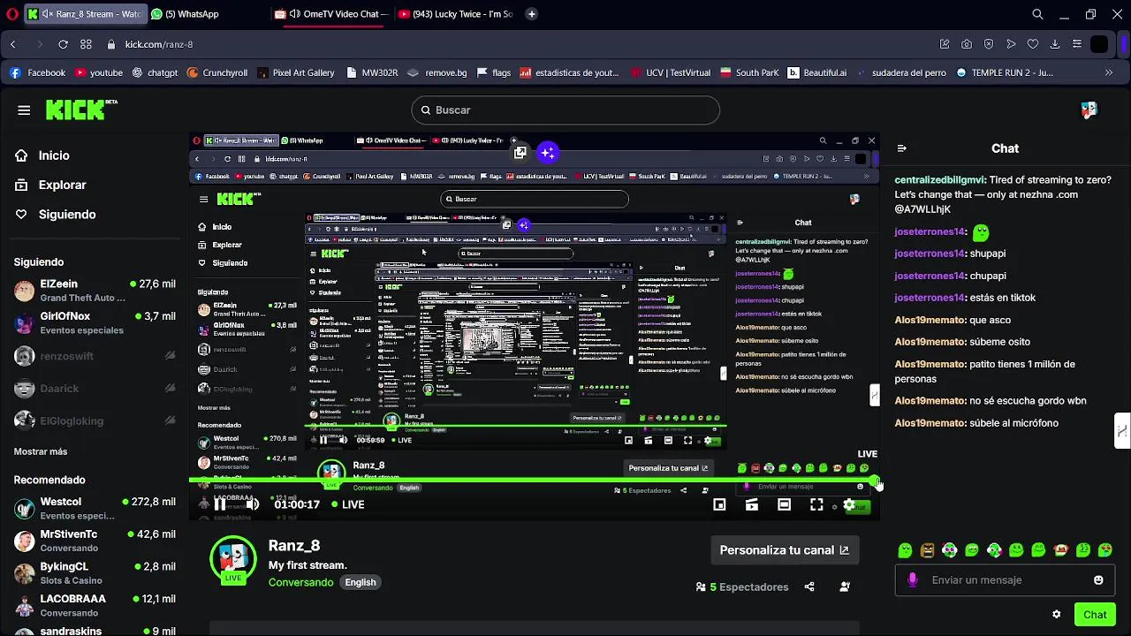This screenshot has height=636, width=1131.
Task: Open recommended channel Westcol
Action: click(95, 508)
